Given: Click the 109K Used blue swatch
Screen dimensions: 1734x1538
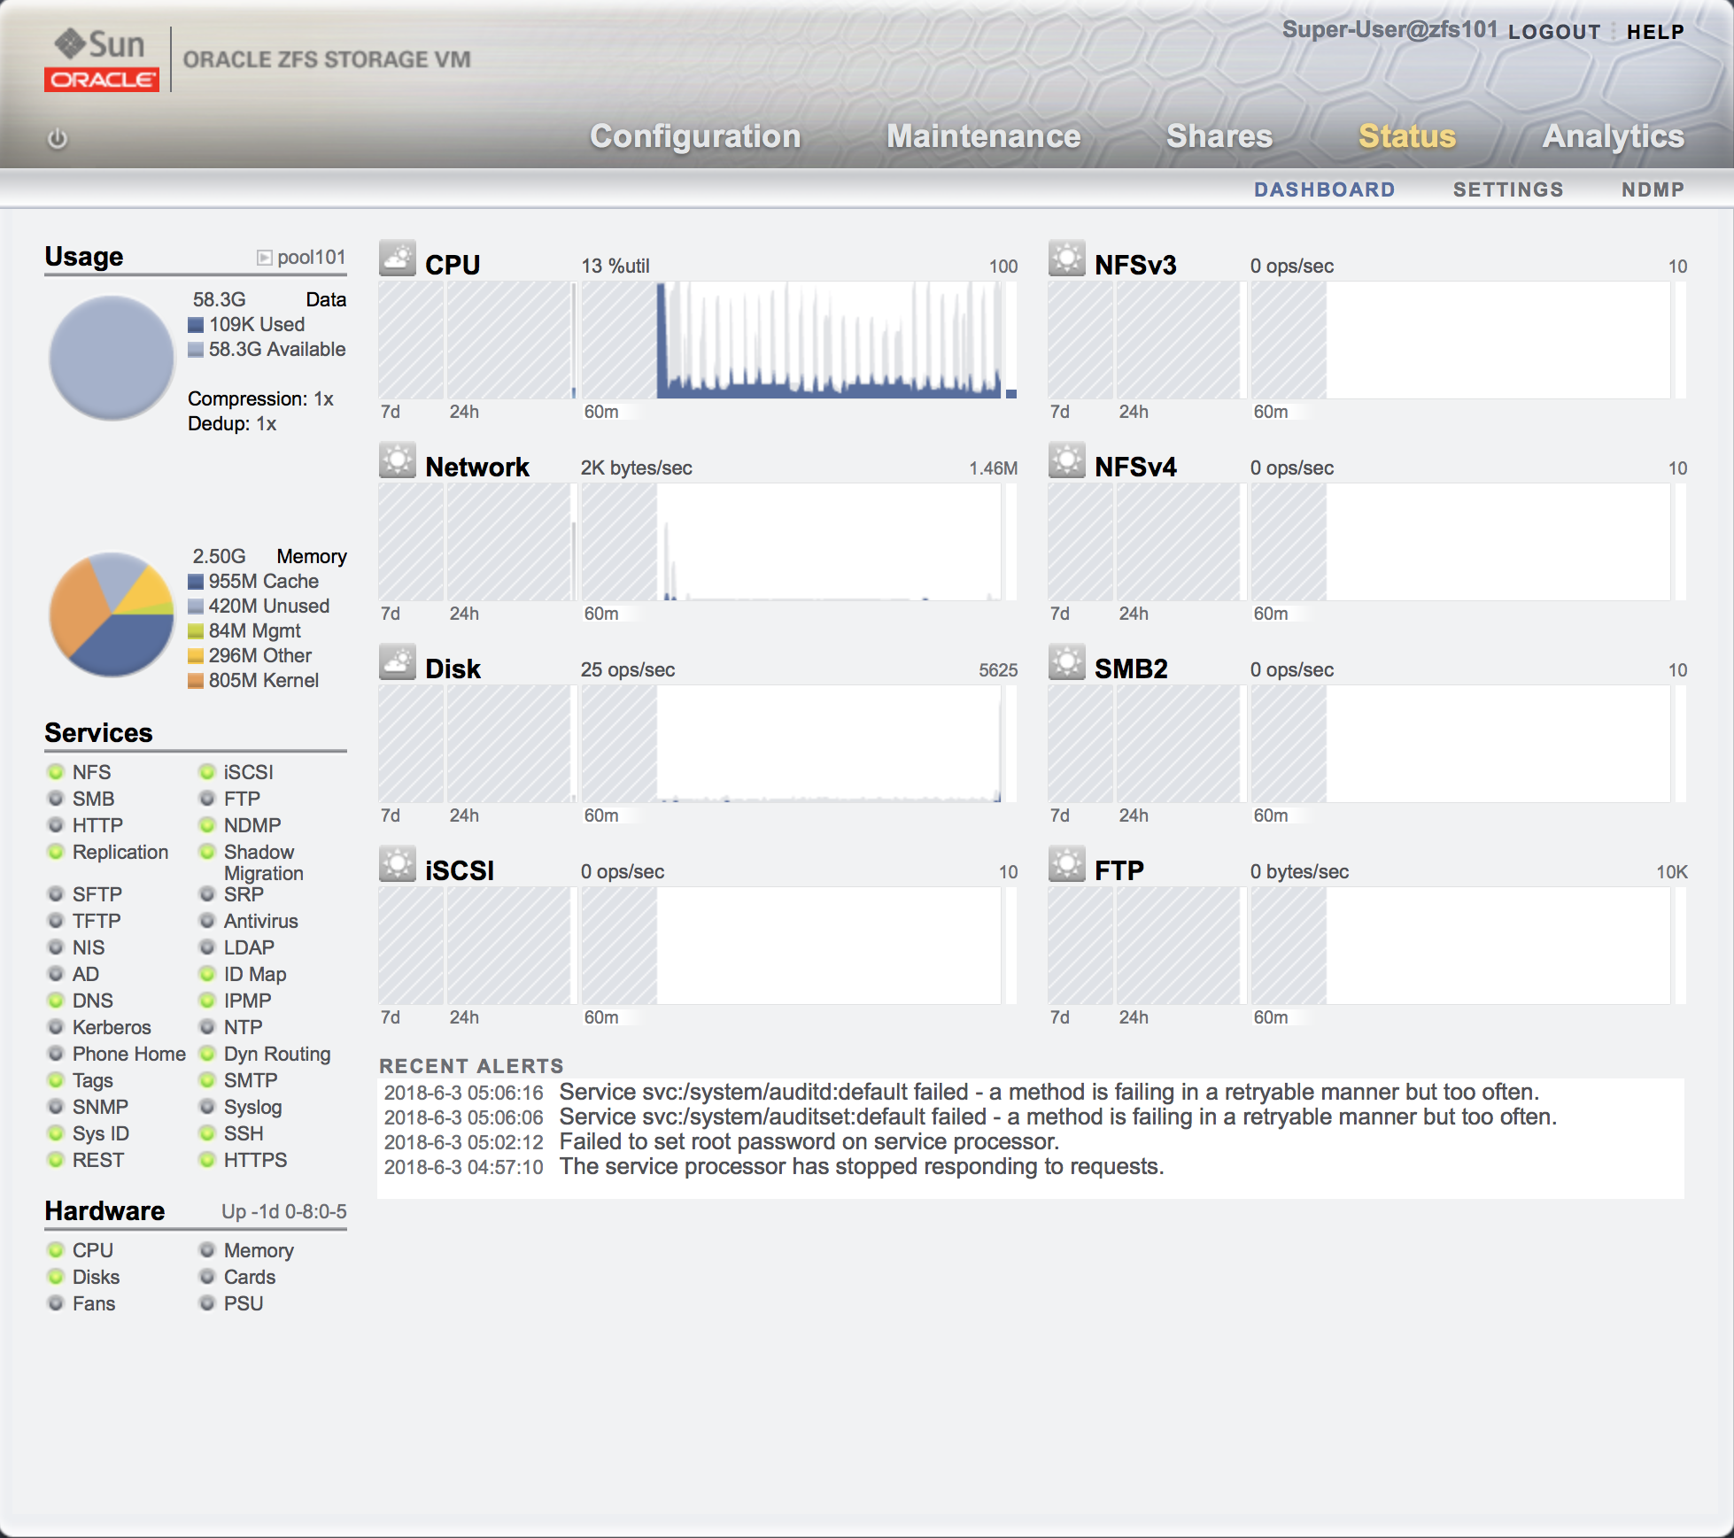Looking at the screenshot, I should coord(196,325).
